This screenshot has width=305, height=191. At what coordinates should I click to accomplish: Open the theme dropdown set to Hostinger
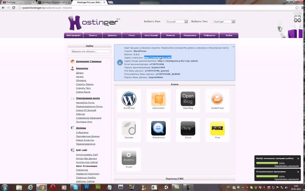[x=224, y=21]
